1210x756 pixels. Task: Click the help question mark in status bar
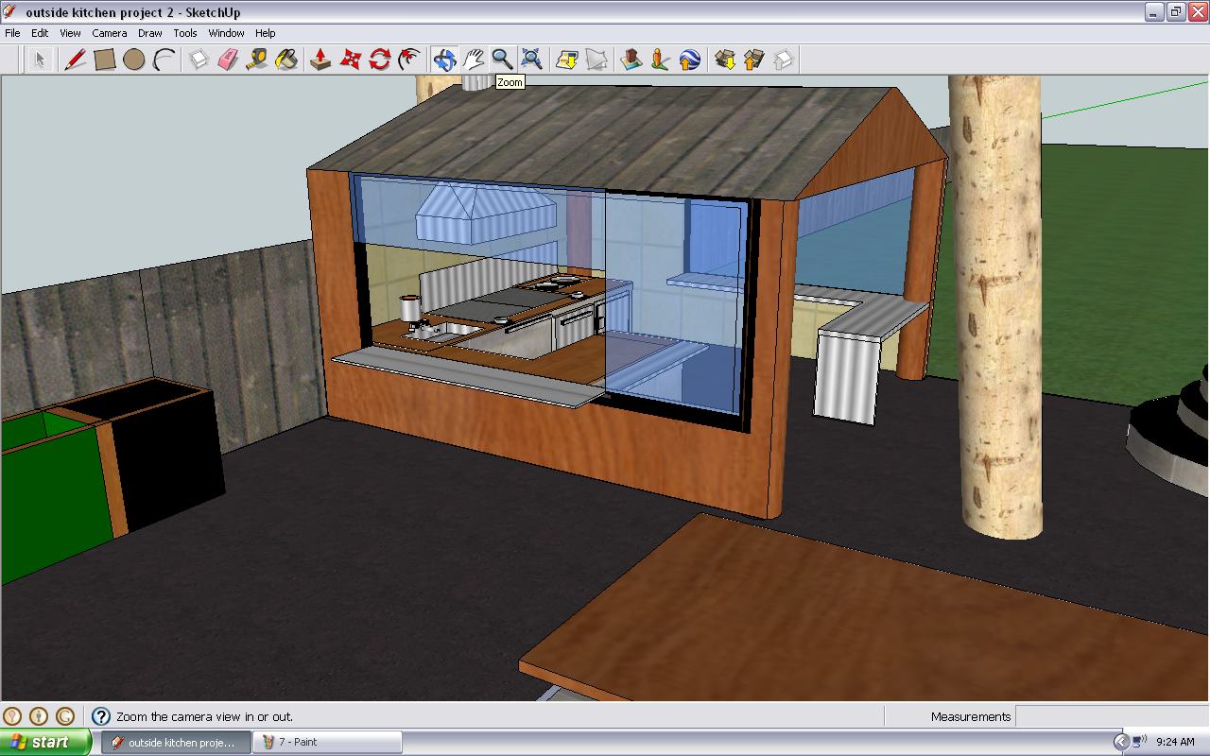tap(101, 716)
